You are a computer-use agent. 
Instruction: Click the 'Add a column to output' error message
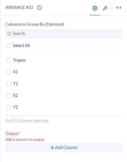(x=25, y=139)
